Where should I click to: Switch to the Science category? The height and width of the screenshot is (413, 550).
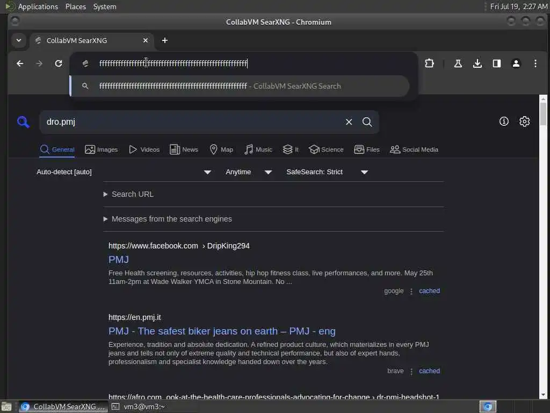(326, 149)
